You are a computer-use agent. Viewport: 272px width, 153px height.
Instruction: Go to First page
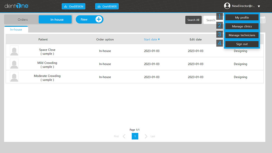116,136
